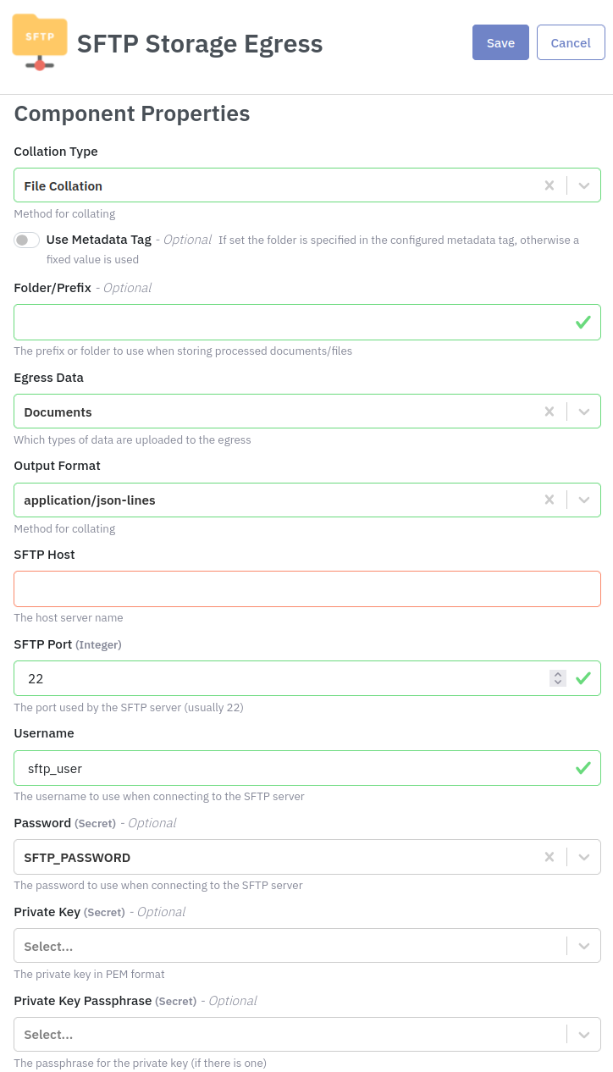Click into the Folder/Prefix text field
613x1072 pixels.
coord(307,322)
